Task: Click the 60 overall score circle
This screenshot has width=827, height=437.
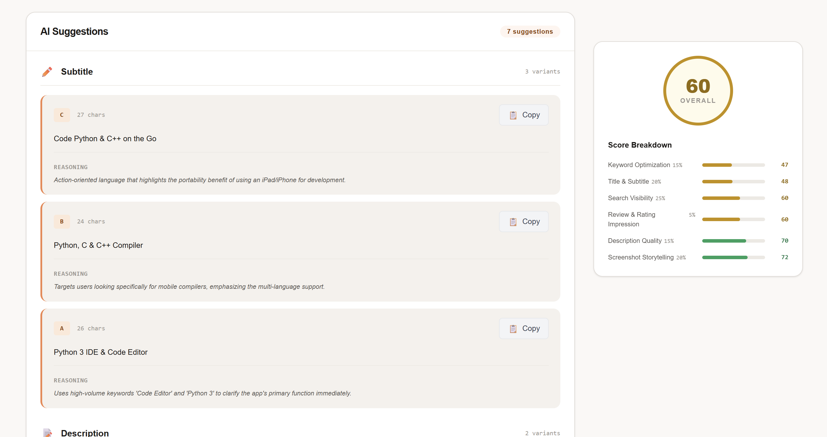Action: (x=698, y=90)
